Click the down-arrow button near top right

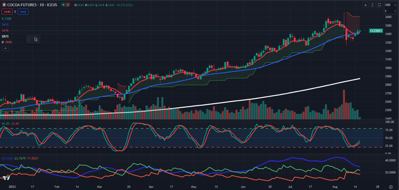pyautogui.click(x=366, y=5)
